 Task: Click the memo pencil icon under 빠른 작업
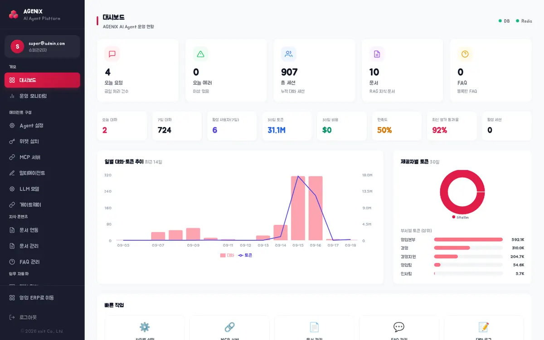[x=484, y=327]
